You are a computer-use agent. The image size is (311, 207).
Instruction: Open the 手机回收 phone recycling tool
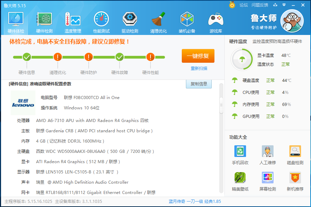point(240,155)
